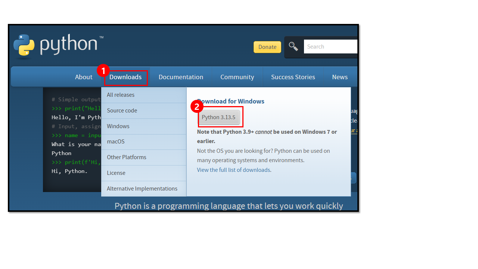The width and height of the screenshot is (478, 269).
Task: Open the License entry in the dropdown
Action: pos(144,173)
